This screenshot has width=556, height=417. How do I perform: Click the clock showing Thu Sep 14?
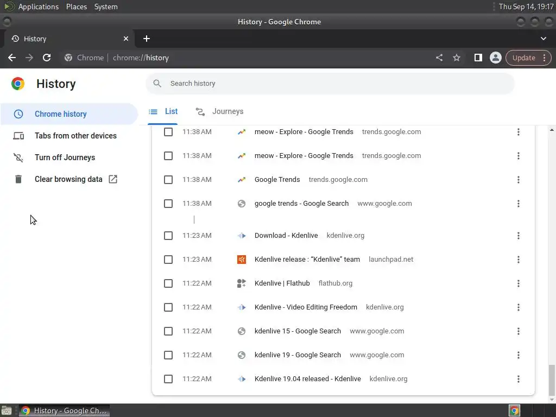[x=526, y=7]
